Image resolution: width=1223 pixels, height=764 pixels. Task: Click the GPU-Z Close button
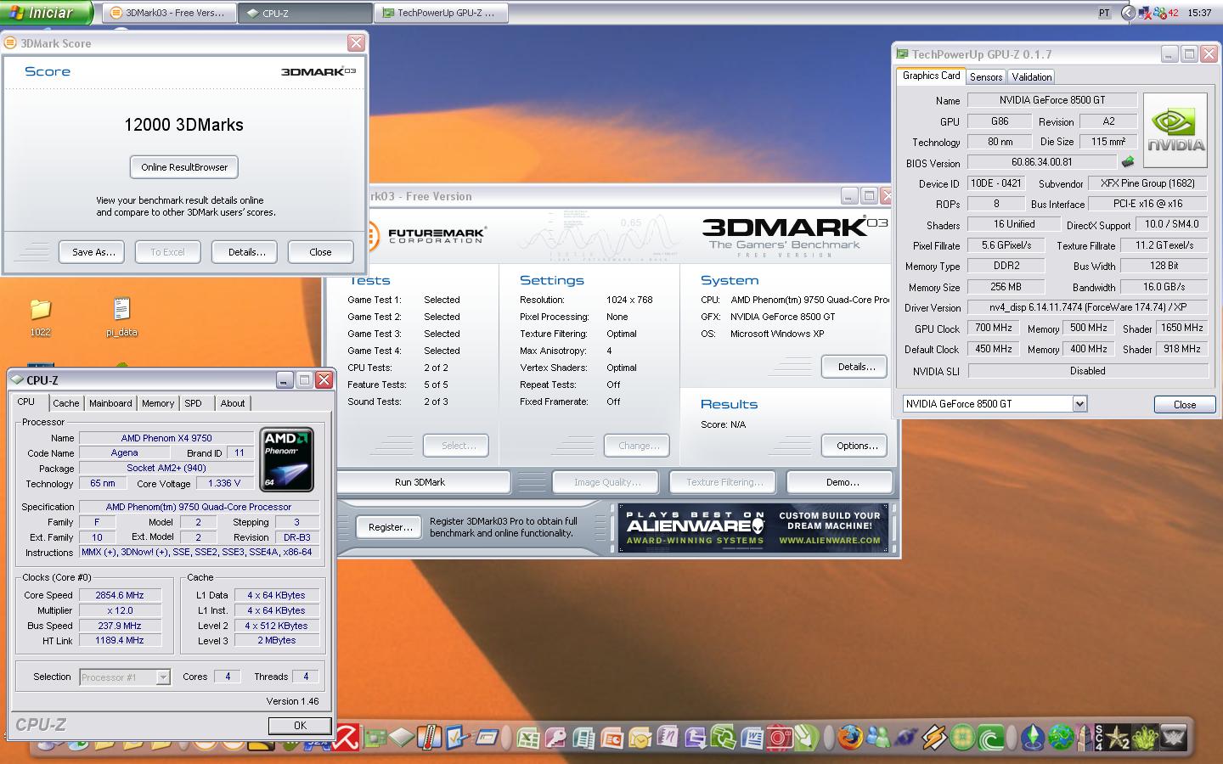[x=1184, y=404]
